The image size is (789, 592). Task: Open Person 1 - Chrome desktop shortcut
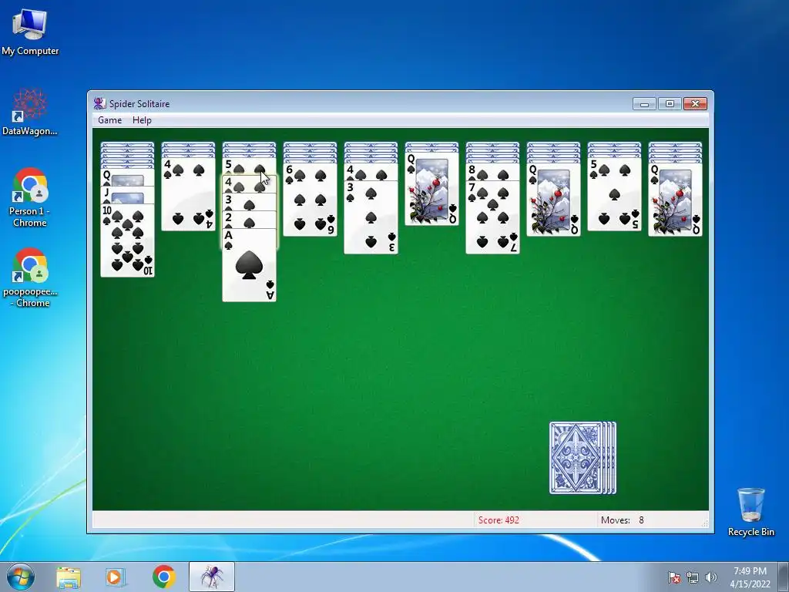pyautogui.click(x=30, y=198)
